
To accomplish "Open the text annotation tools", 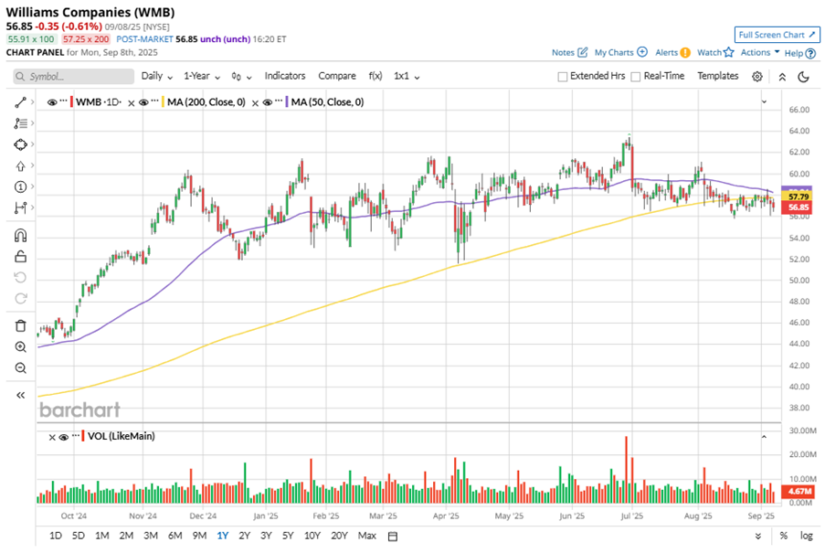I will tap(20, 123).
